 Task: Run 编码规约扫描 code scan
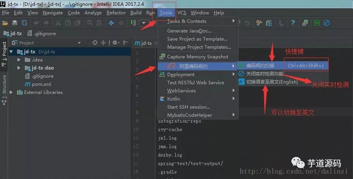point(283,66)
